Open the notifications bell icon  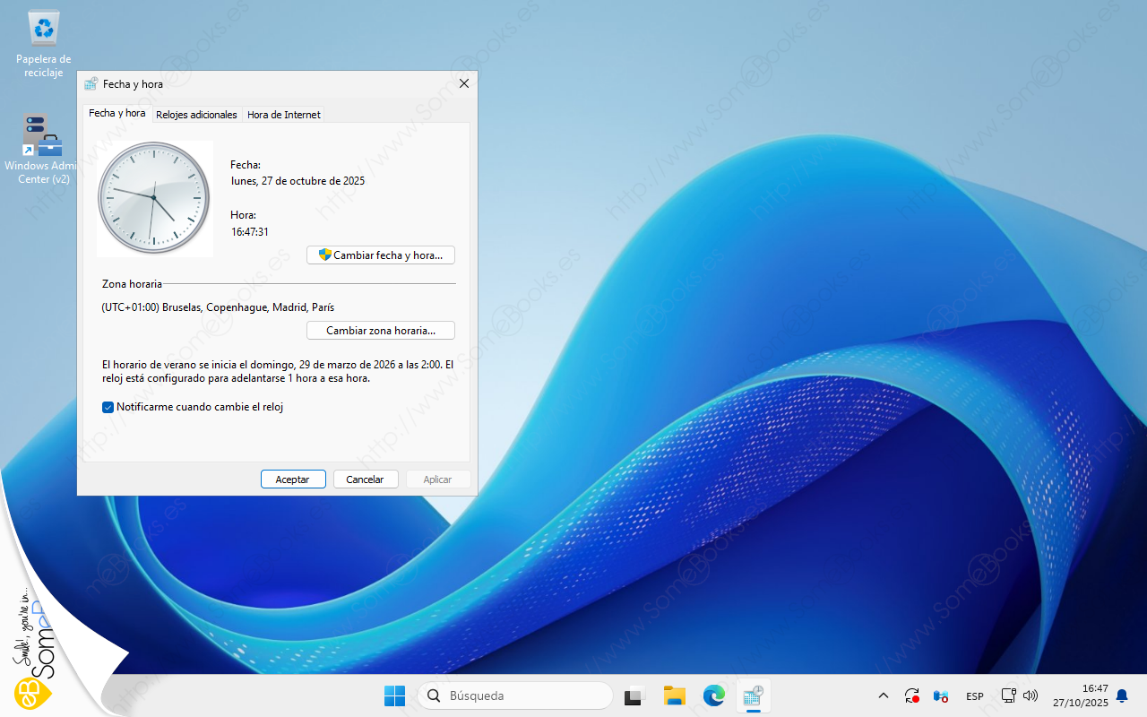point(1121,695)
